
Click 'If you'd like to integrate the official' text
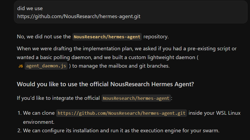pos(58,98)
